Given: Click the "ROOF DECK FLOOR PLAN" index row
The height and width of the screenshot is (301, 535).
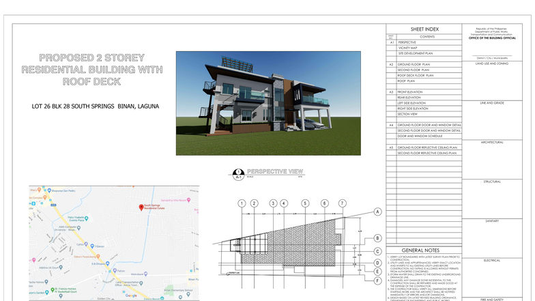Looking at the screenshot, I should pyautogui.click(x=424, y=75).
